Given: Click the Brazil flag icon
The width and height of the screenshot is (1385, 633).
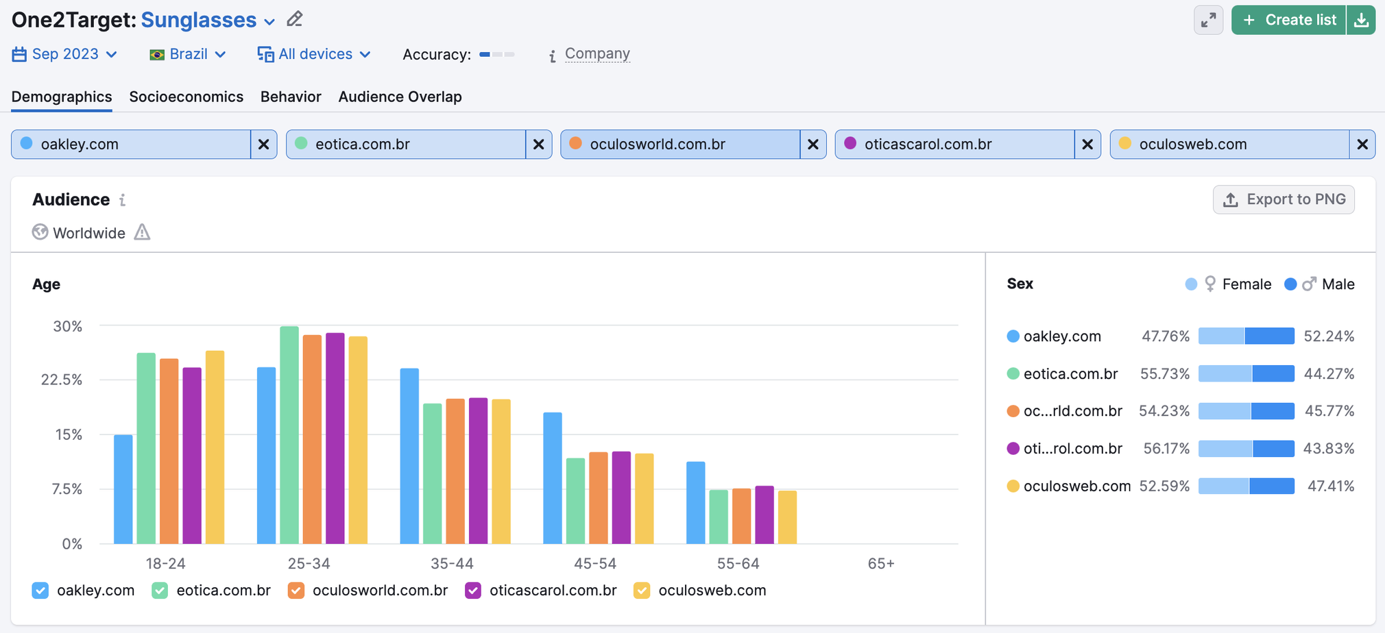Looking at the screenshot, I should tap(157, 55).
